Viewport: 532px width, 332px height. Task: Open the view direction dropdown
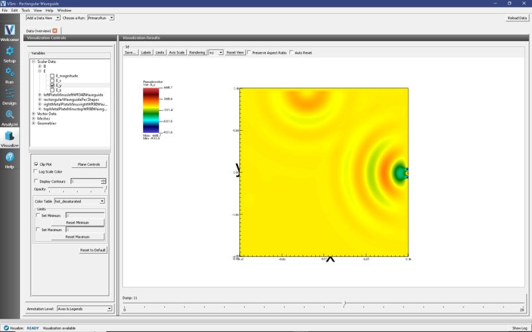(x=215, y=52)
